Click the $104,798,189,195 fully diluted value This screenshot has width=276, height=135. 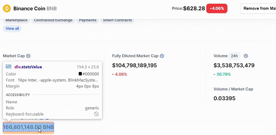134,65
